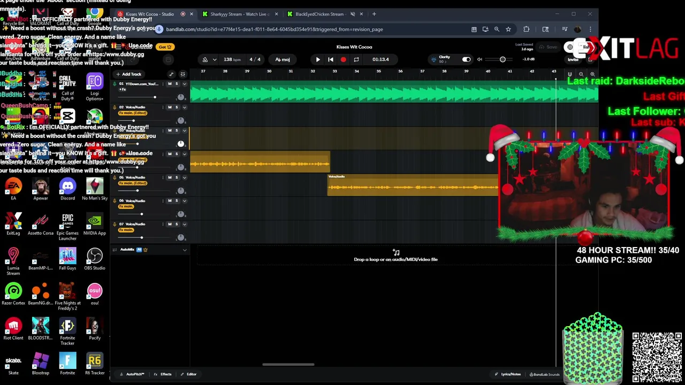Expand track 05 options chevron
The image size is (685, 385).
[185, 177]
